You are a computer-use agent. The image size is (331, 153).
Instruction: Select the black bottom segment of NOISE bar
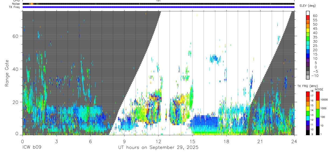318,131
